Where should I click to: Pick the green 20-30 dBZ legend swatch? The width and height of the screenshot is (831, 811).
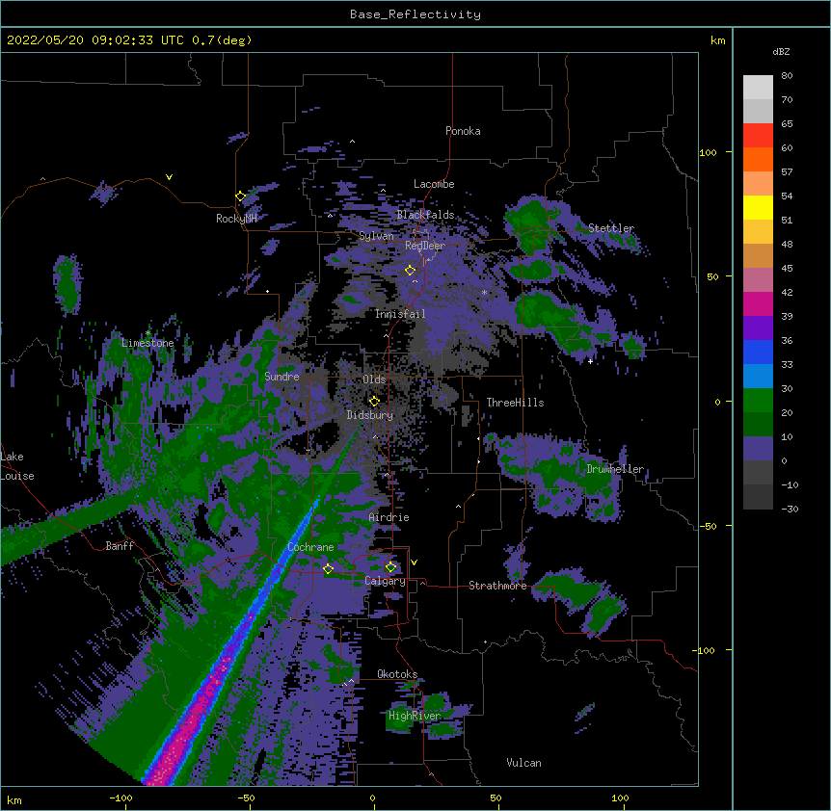[x=758, y=401]
